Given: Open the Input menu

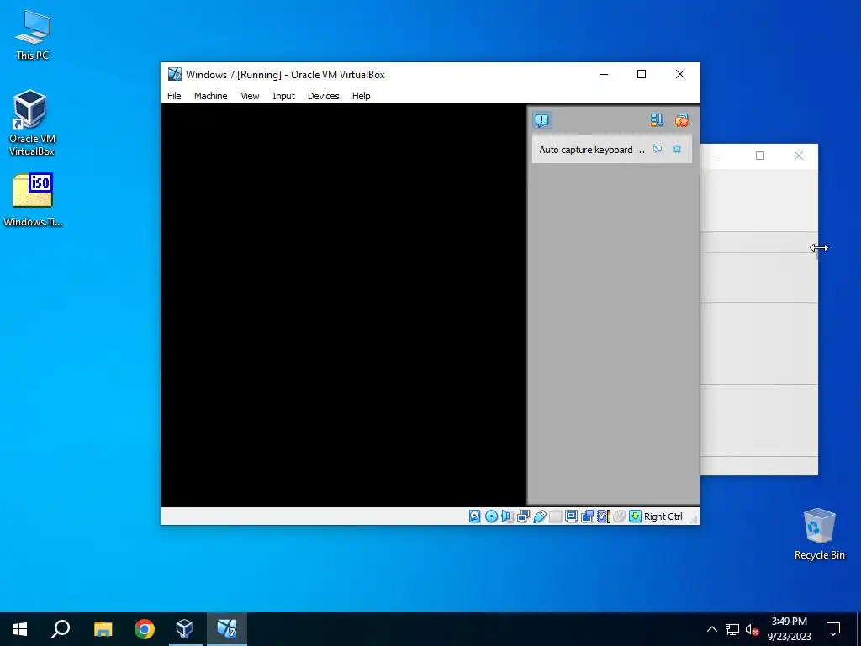Looking at the screenshot, I should pyautogui.click(x=283, y=96).
